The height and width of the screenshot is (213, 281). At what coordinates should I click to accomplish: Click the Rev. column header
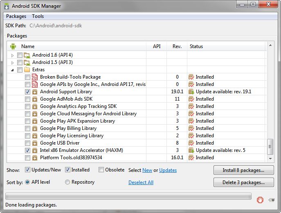click(177, 46)
